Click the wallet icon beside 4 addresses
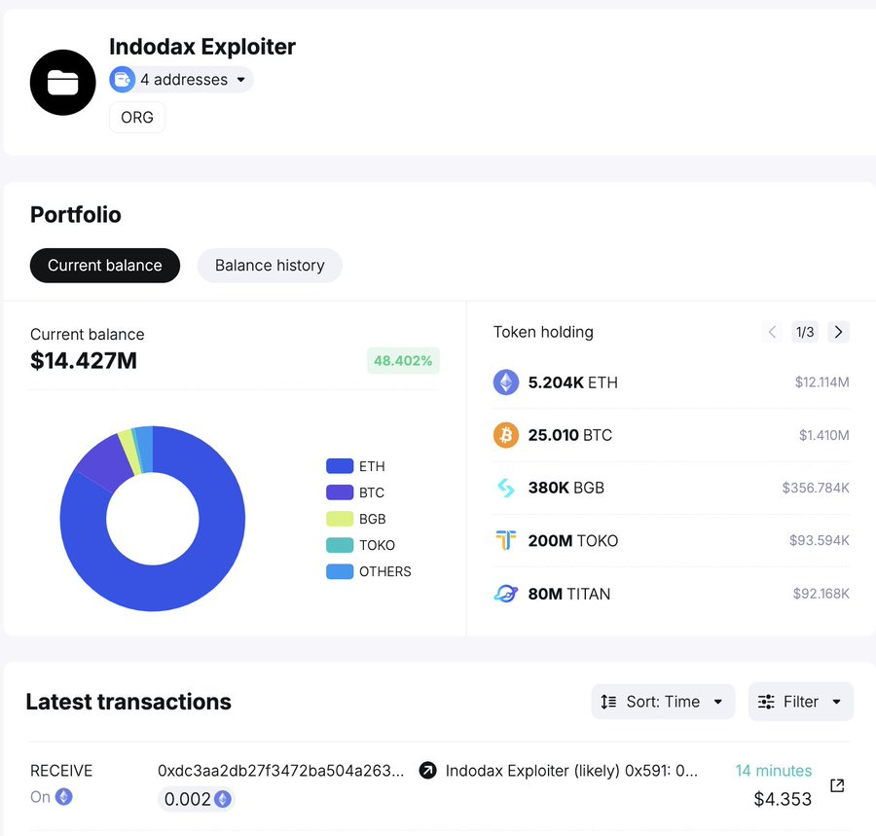 click(123, 79)
